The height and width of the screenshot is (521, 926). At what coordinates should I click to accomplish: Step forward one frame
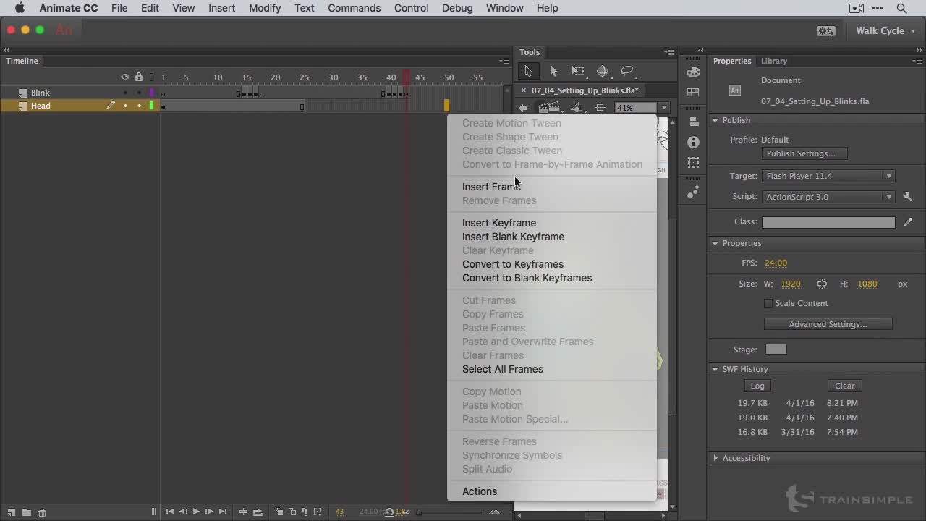pos(209,512)
